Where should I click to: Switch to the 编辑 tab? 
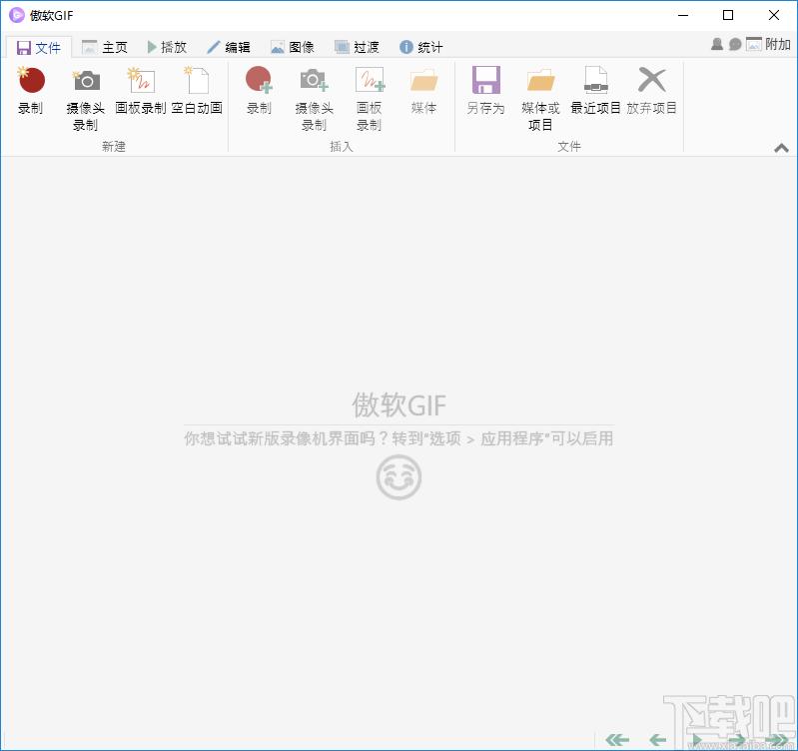coord(229,47)
